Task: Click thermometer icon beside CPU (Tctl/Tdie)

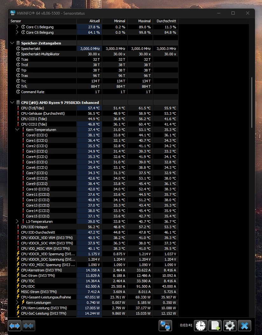Action: point(18,108)
